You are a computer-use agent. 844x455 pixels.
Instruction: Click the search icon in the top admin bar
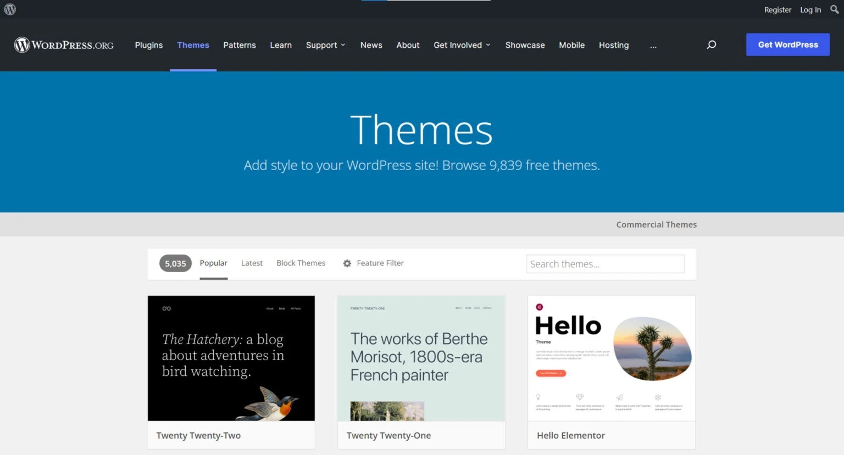[x=834, y=9]
